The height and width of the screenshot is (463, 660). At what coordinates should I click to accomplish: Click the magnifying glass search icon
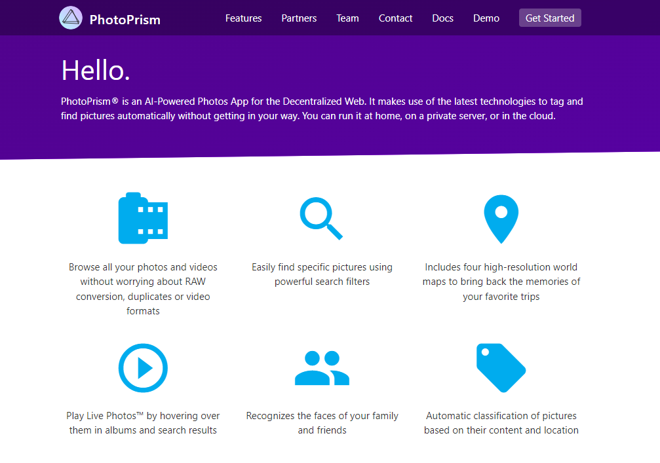click(x=322, y=219)
